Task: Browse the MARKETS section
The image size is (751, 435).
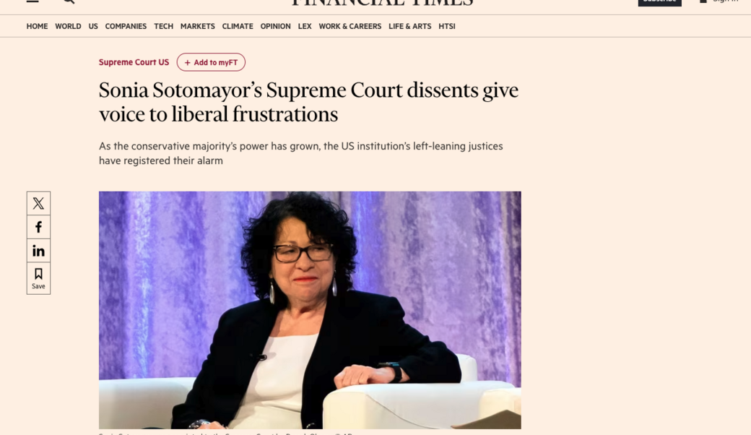Action: [197, 26]
